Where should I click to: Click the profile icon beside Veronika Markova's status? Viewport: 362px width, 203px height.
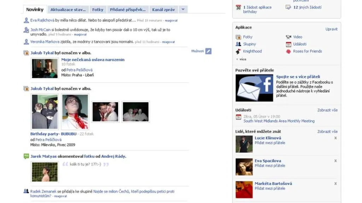click(26, 42)
